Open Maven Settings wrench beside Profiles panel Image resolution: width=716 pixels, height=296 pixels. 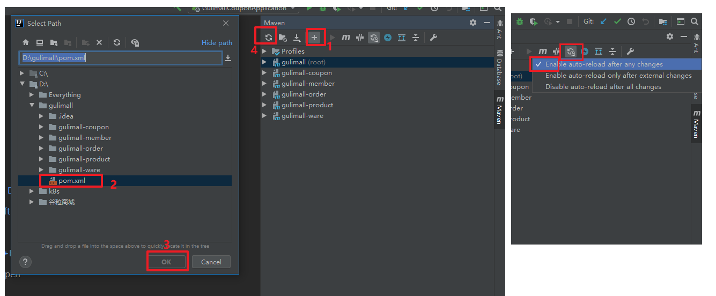[x=433, y=38]
